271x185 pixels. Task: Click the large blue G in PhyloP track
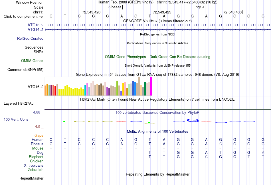193,120
